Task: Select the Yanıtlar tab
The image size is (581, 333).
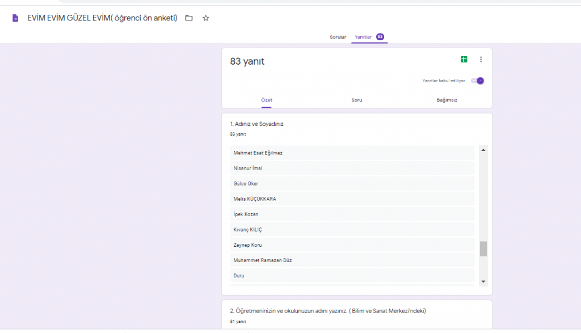Action: click(363, 37)
